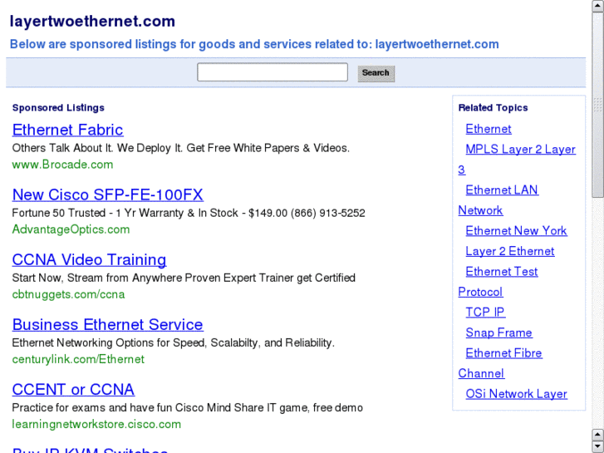604x453 pixels.
Task: Click the scrollbar down arrow at bottom
Action: coord(598,446)
